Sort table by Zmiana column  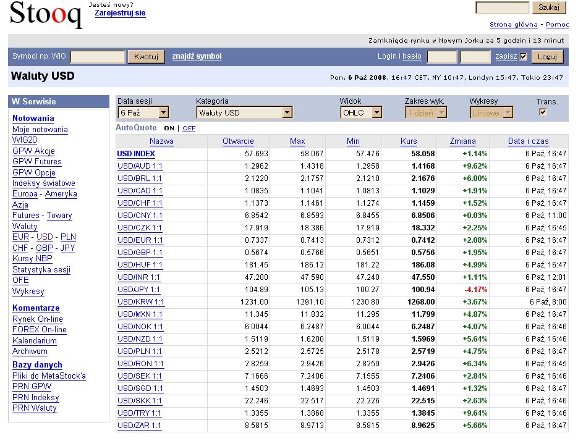463,141
